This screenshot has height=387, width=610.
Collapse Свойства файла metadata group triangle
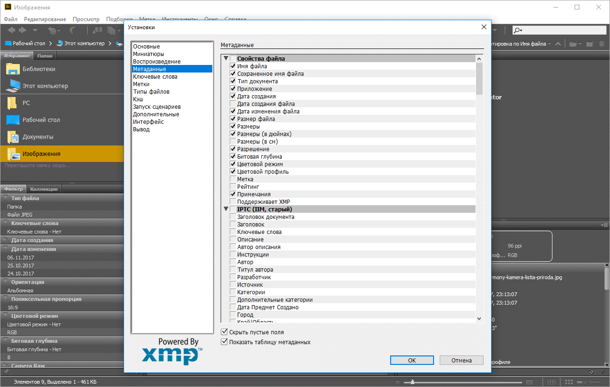click(226, 59)
